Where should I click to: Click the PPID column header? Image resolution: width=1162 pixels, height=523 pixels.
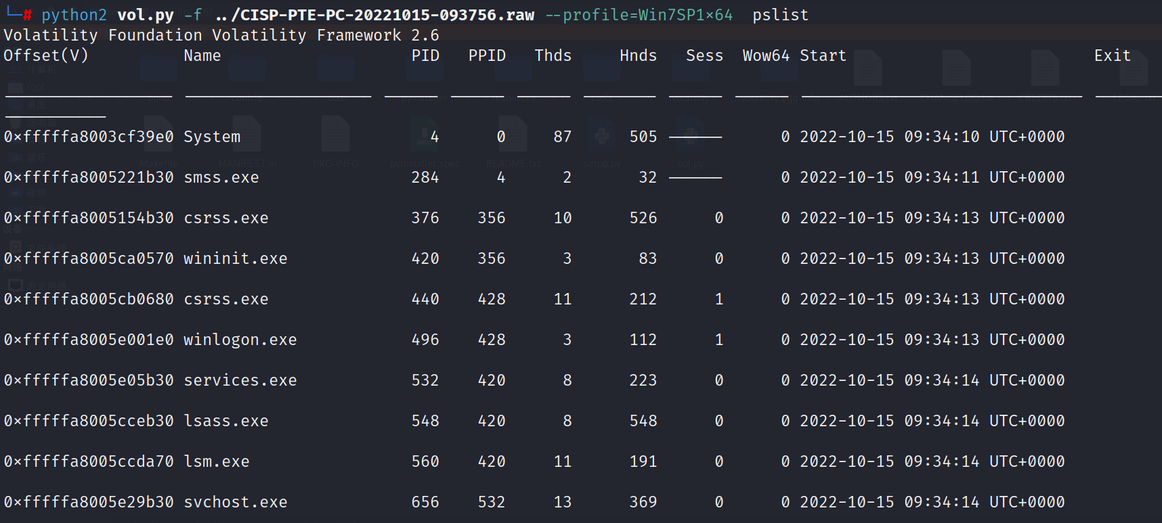[487, 55]
